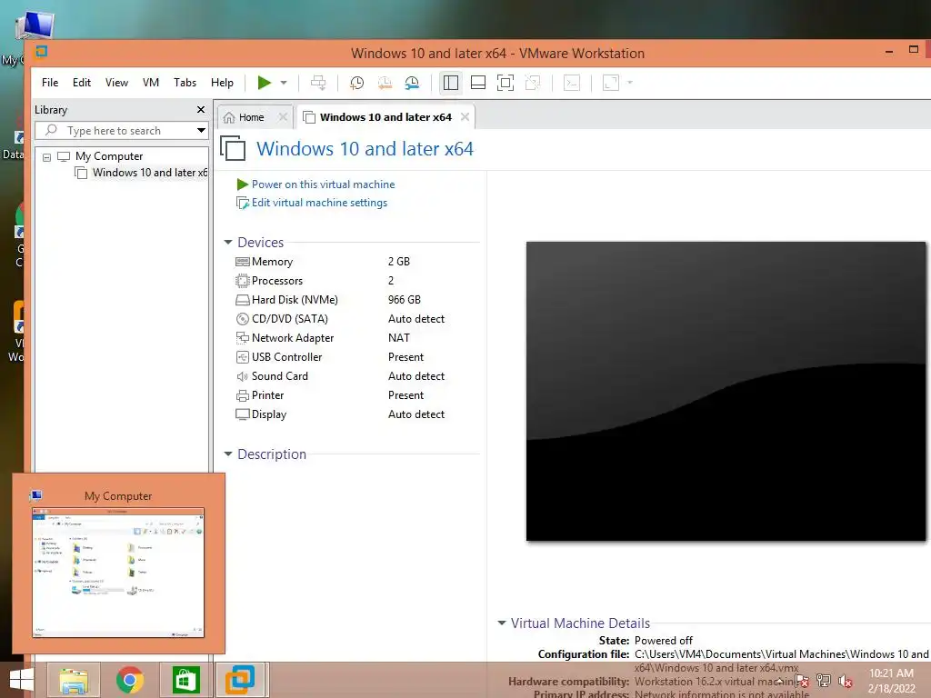Click the My Computer taskbar preview thumbnail

point(118,573)
